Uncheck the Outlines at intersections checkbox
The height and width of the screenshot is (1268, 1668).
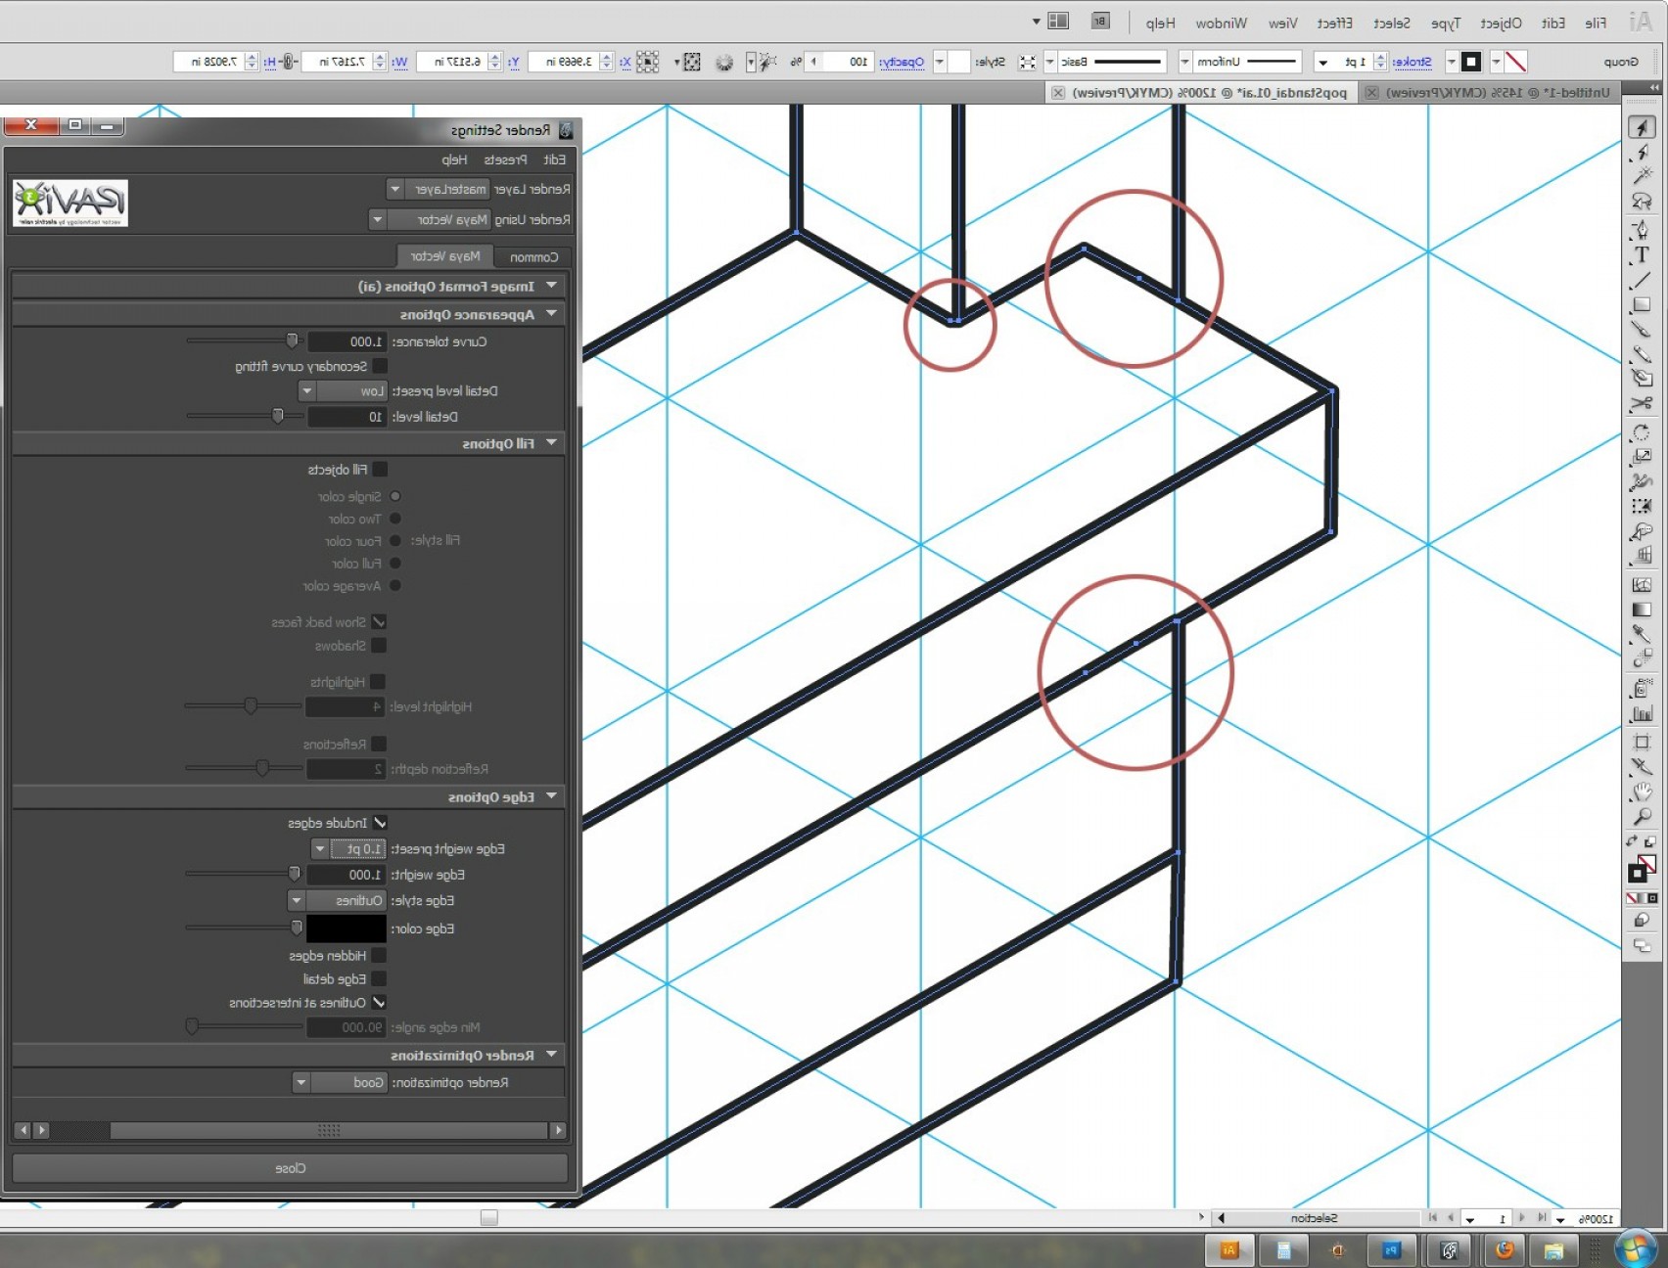[x=380, y=1002]
